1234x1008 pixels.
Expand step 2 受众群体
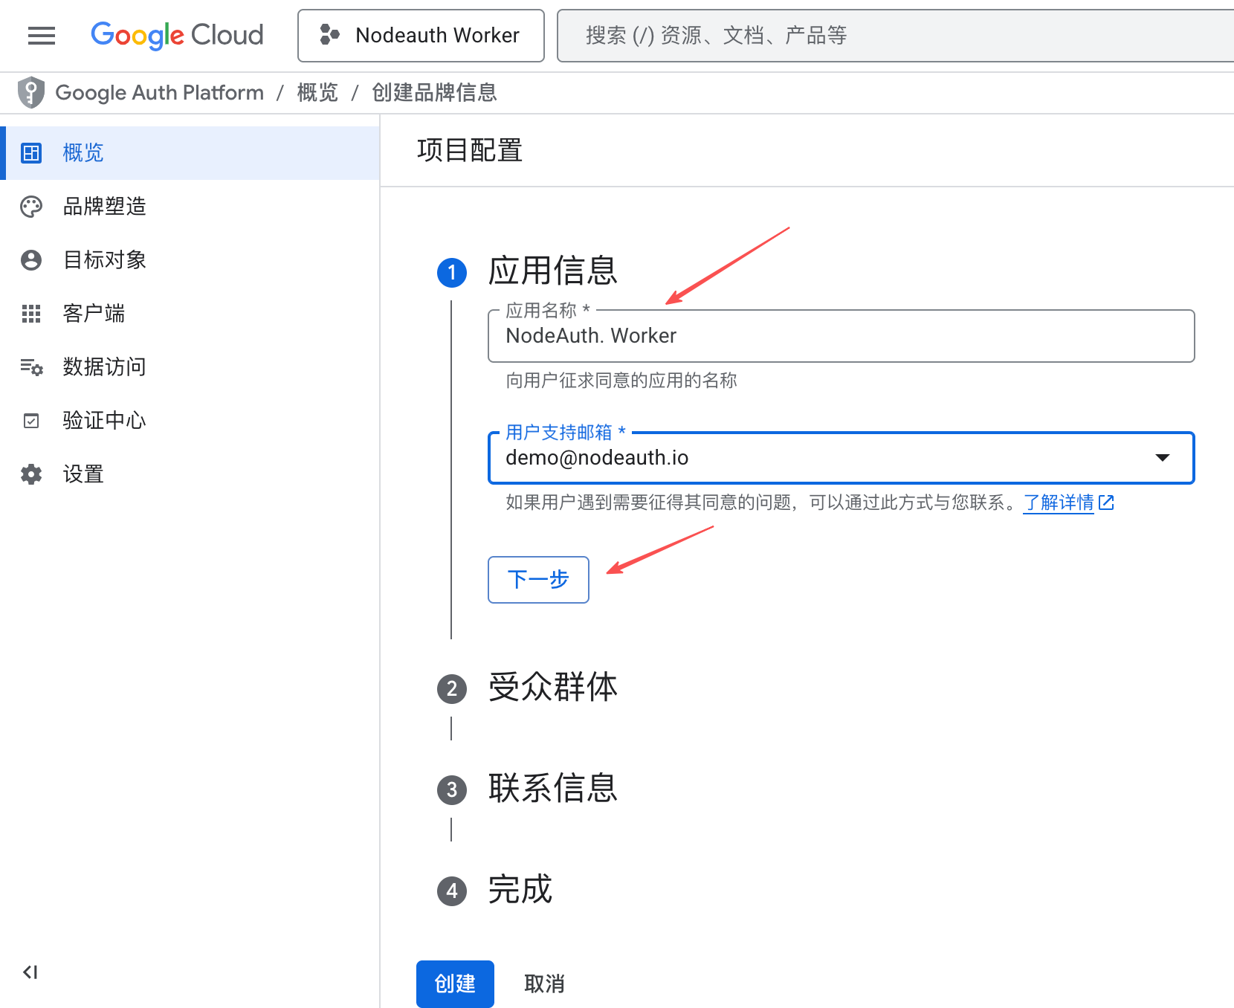click(x=552, y=688)
